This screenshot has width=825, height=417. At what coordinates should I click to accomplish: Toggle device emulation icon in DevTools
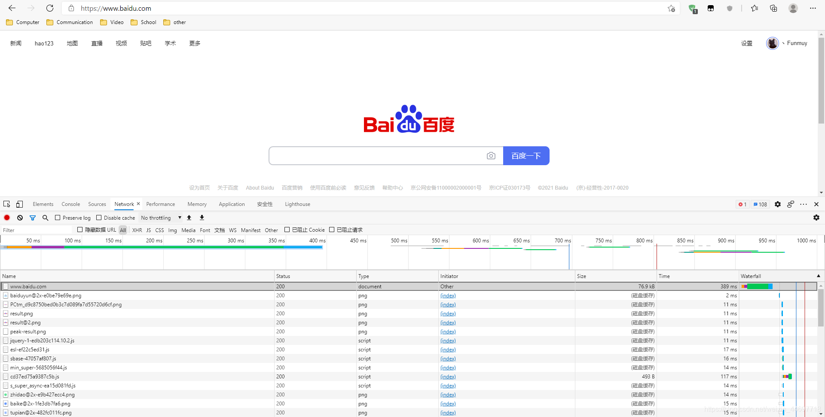20,204
